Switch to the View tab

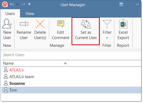(x=30, y=14)
